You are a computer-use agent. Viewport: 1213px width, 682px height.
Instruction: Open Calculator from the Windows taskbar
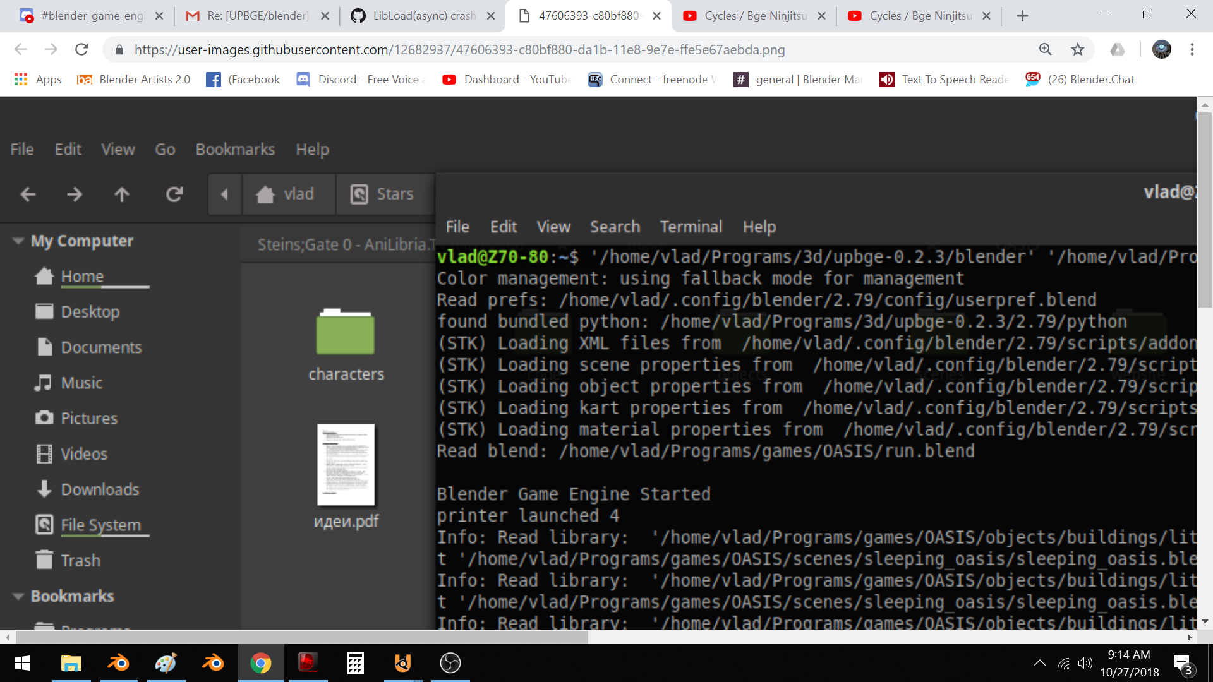point(355,663)
